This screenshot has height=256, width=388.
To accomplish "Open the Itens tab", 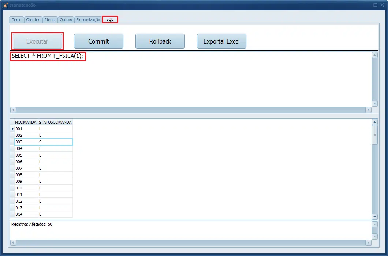I will point(50,20).
